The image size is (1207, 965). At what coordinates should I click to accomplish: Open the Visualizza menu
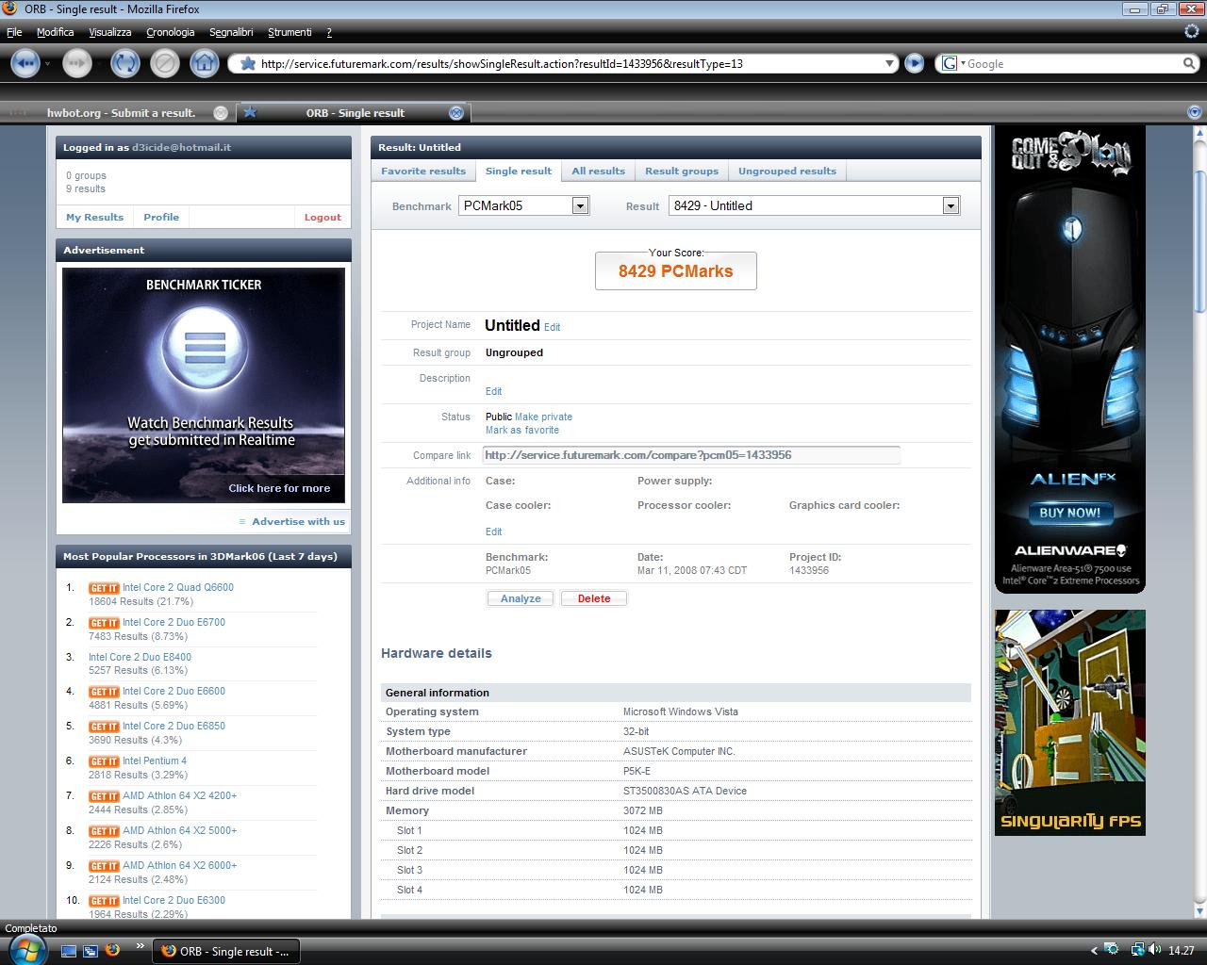(x=110, y=32)
